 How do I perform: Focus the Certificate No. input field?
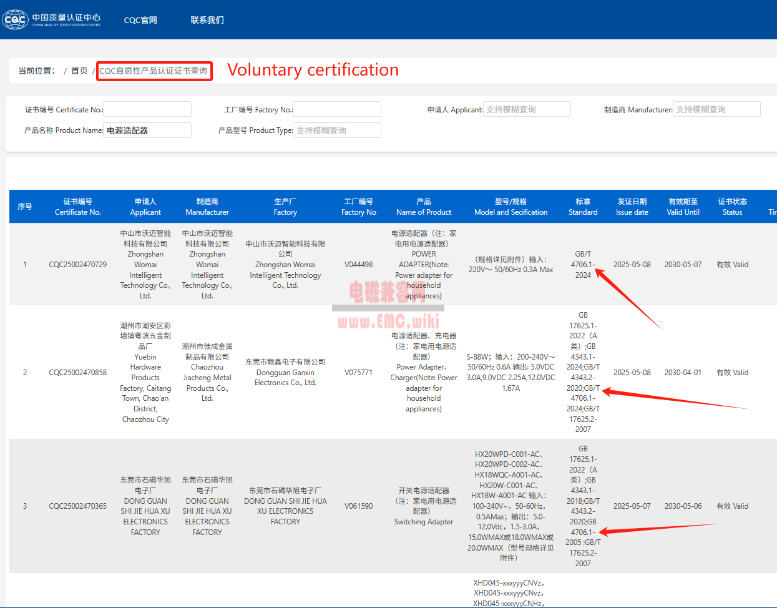click(x=147, y=109)
